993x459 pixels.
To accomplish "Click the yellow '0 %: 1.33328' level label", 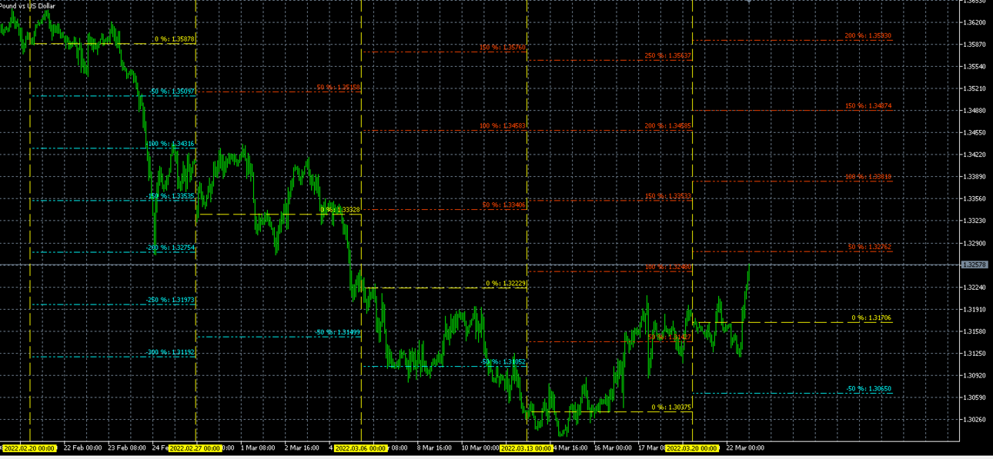I will (x=340, y=209).
